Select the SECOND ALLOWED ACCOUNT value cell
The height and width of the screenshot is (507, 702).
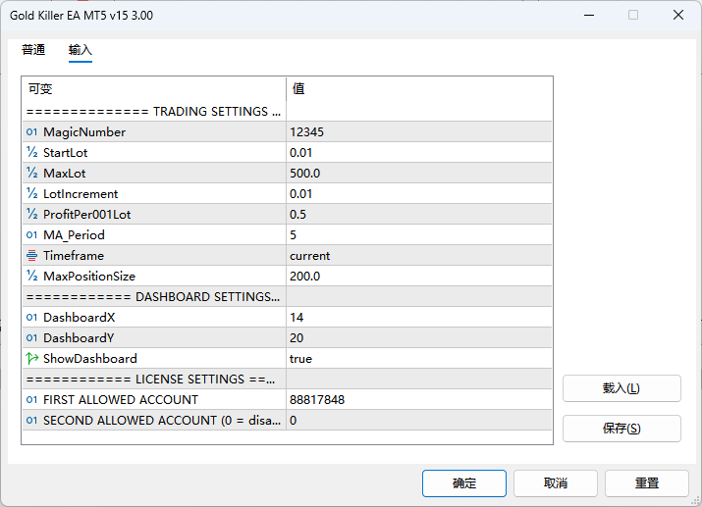[418, 421]
